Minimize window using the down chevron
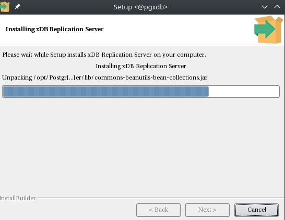The width and height of the screenshot is (285, 220). [x=265, y=7]
